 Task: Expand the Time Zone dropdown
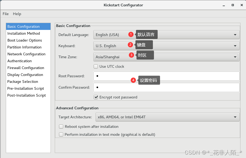(234, 57)
